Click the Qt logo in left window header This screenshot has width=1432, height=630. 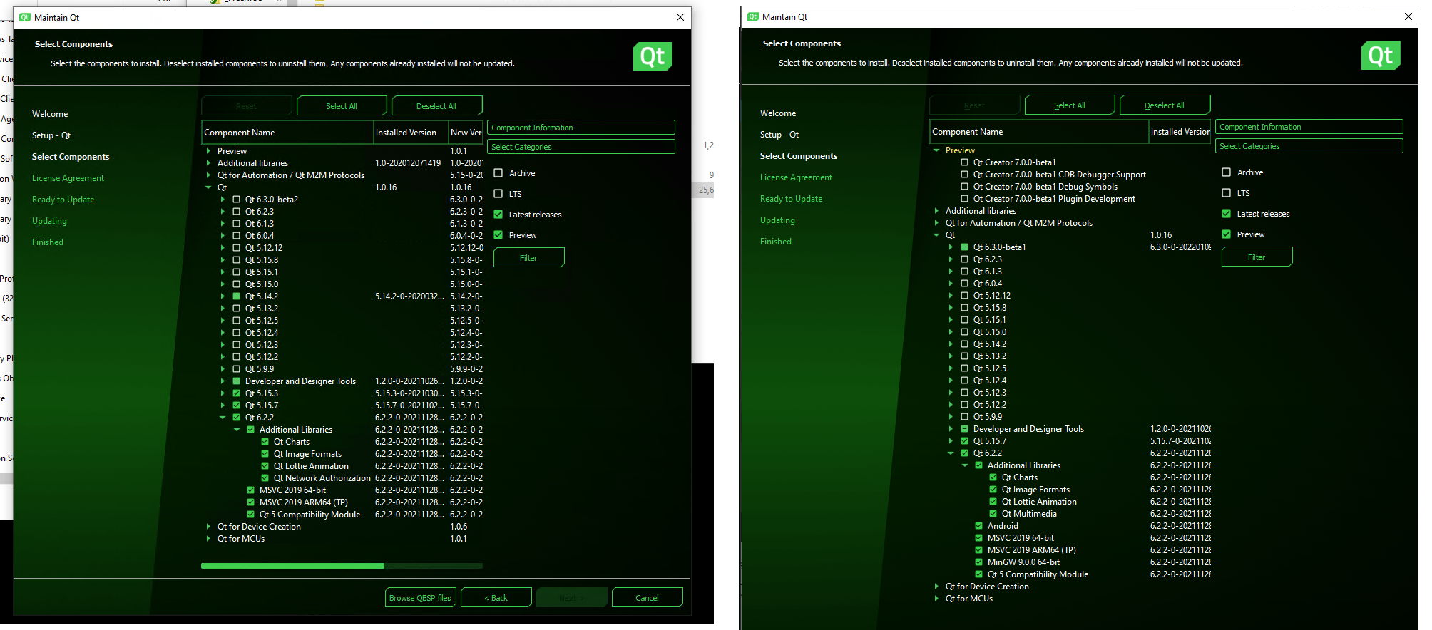pos(653,56)
